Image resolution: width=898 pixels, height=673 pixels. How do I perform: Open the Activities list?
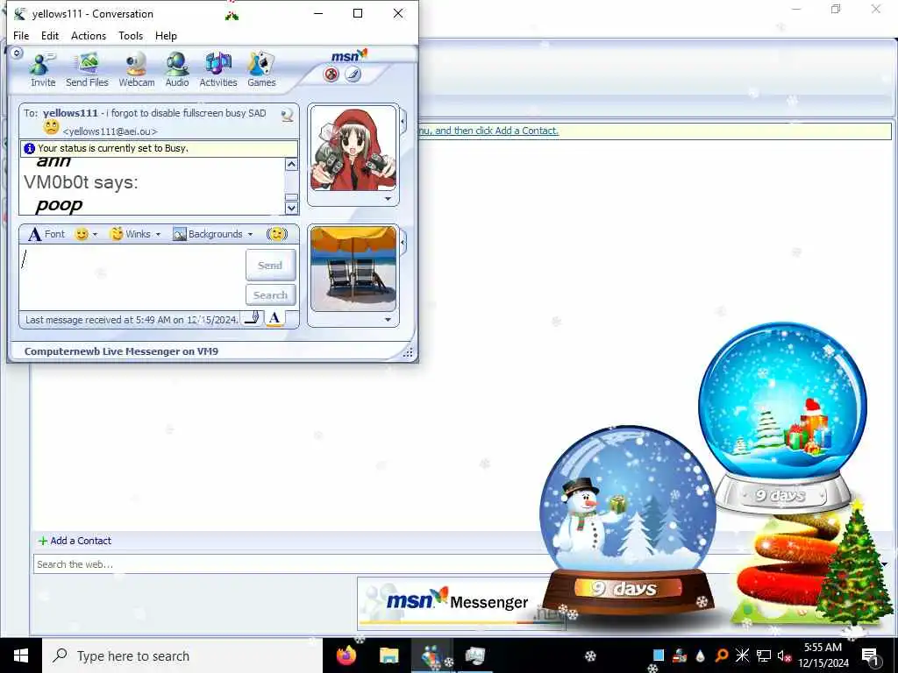coord(218,70)
